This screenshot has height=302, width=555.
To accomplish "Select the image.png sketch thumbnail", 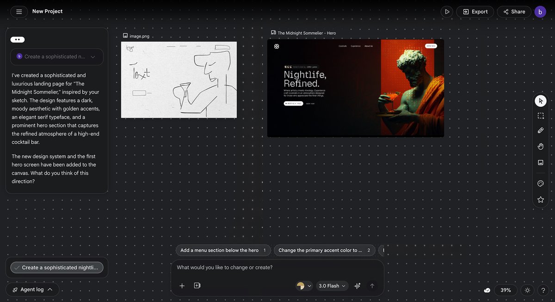I will [179, 80].
